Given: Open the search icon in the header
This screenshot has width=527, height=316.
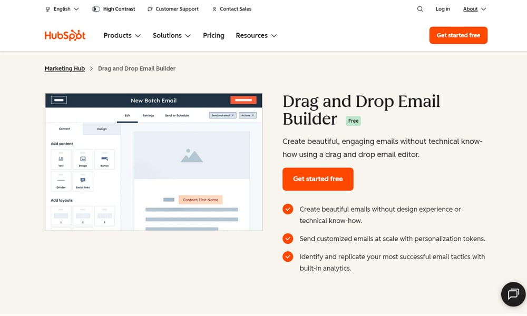Looking at the screenshot, I should [x=419, y=9].
